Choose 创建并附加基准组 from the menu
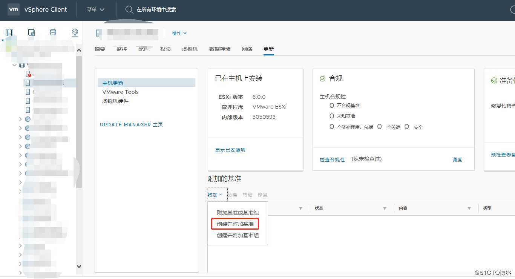This screenshot has width=515, height=279. pyautogui.click(x=238, y=235)
